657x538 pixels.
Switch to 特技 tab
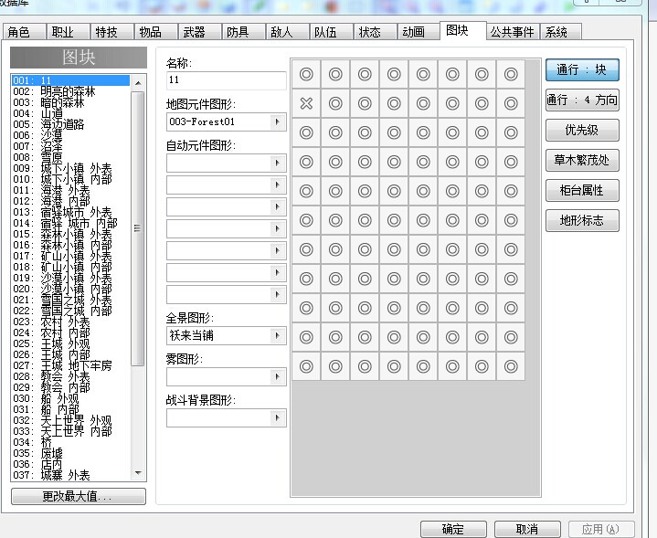(x=111, y=32)
